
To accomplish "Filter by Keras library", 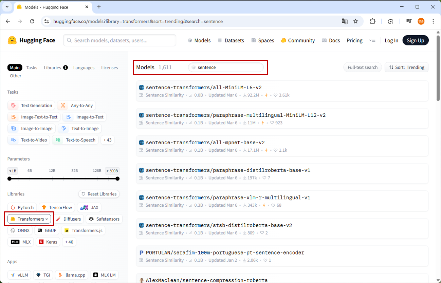I will pos(48,242).
